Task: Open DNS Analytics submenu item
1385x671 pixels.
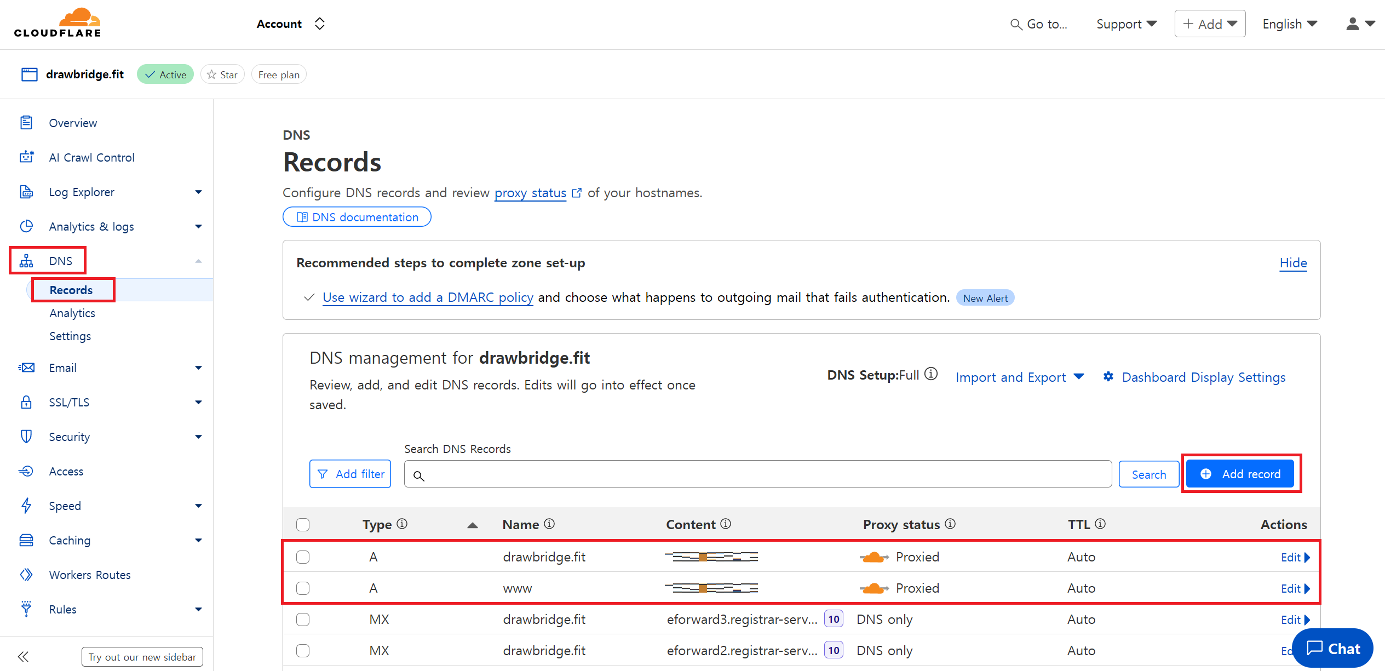Action: point(72,313)
